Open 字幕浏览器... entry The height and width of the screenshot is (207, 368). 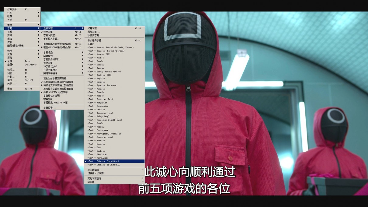tap(62, 35)
